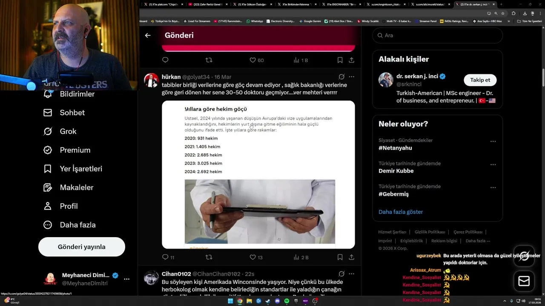545x306 pixels.
Task: Repost hürkan's tweet
Action: pyautogui.click(x=209, y=257)
